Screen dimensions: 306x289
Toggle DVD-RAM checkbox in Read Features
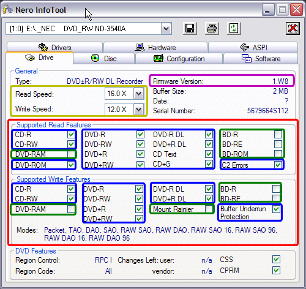[x=72, y=154]
